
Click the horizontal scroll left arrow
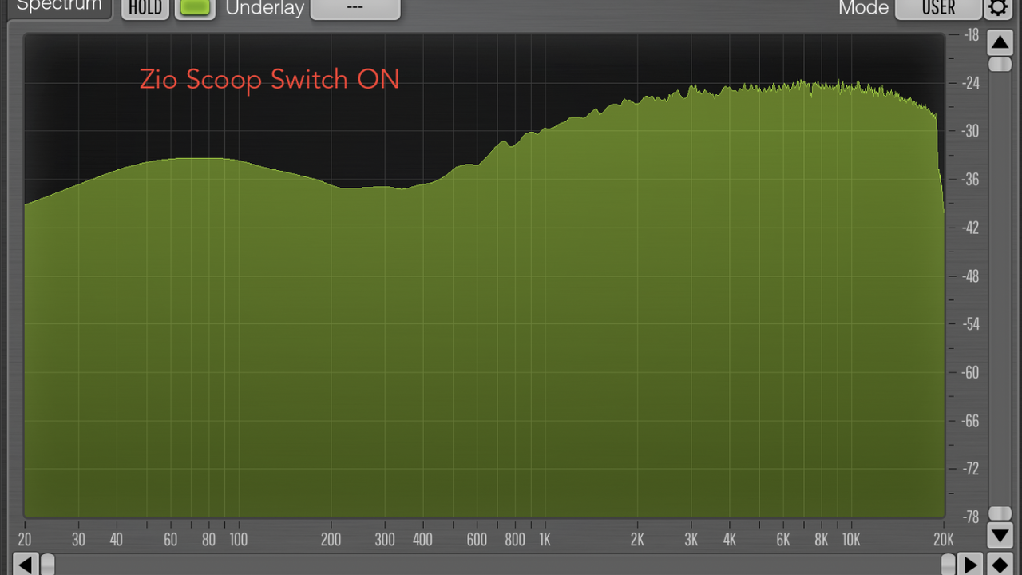25,565
